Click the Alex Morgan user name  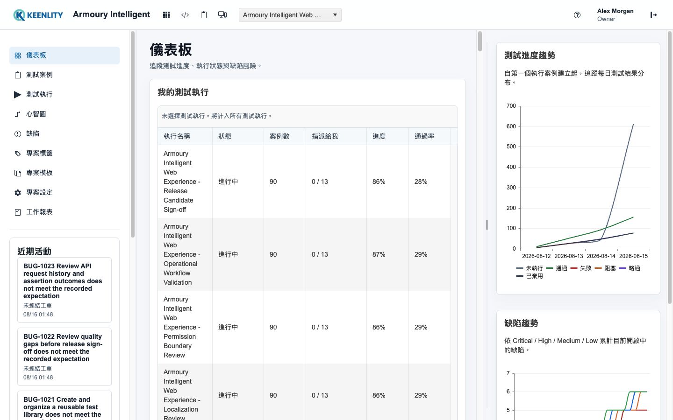point(615,11)
